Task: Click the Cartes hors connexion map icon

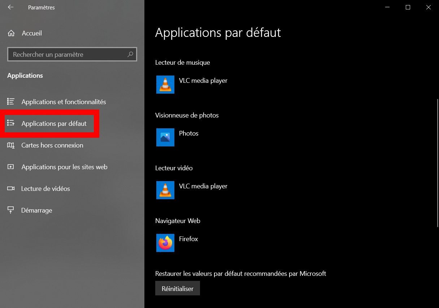Action: point(11,145)
